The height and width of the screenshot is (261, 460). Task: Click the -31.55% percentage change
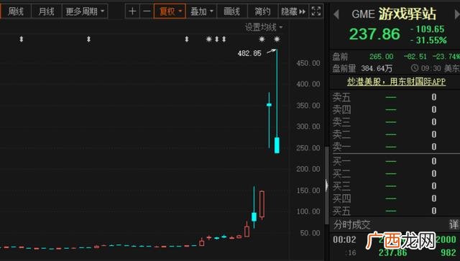[x=428, y=40]
